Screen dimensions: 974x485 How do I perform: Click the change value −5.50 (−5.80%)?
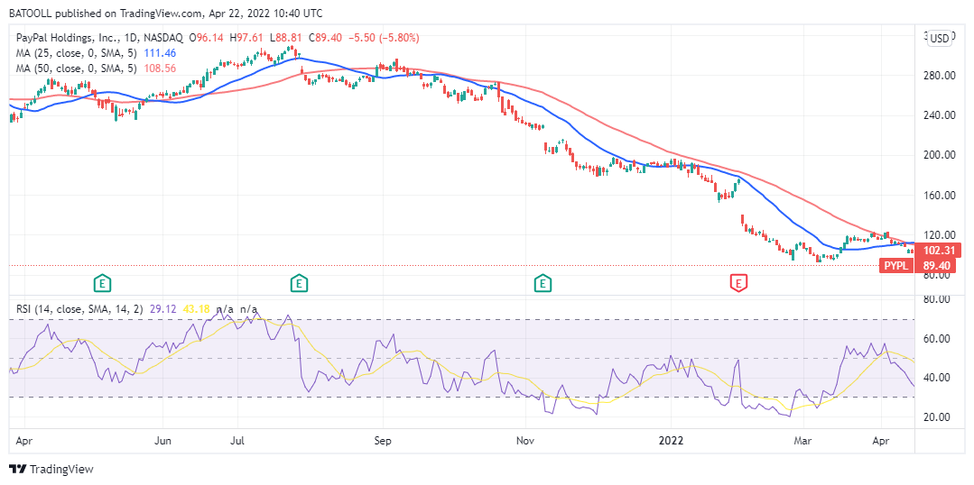click(x=382, y=38)
